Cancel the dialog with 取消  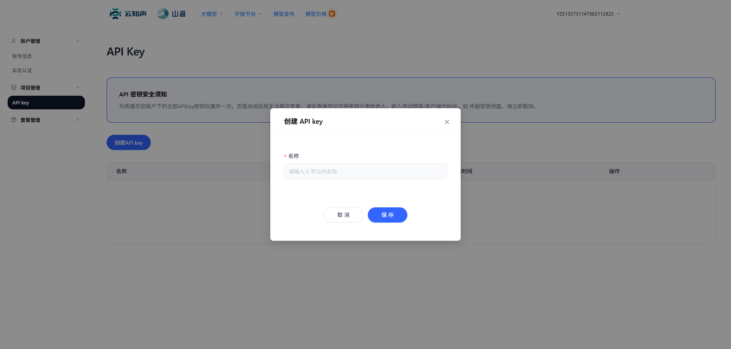coord(343,215)
